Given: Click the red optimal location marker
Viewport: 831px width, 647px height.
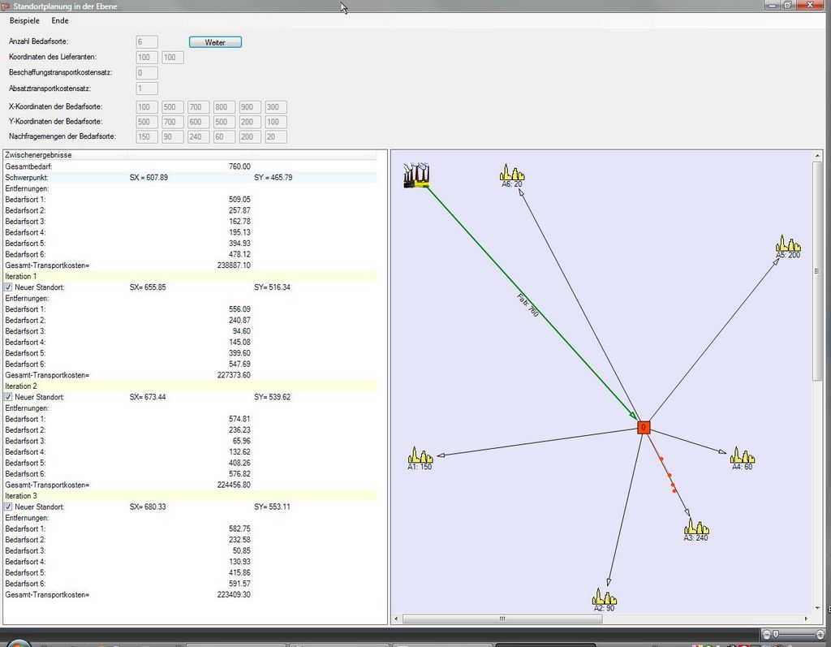Looking at the screenshot, I should (644, 427).
